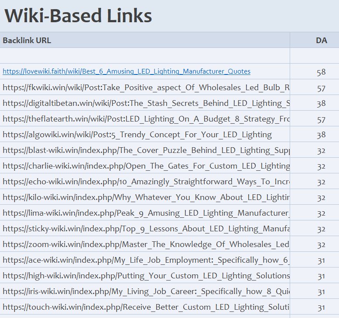Image resolution: width=339 pixels, height=318 pixels.
Task: Select the DA cell showing 58
Action: [x=321, y=72]
